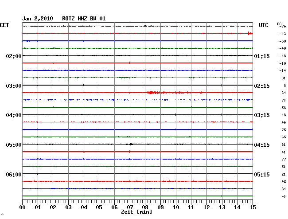Click the black trace spike at 05:00 row

point(131,144)
